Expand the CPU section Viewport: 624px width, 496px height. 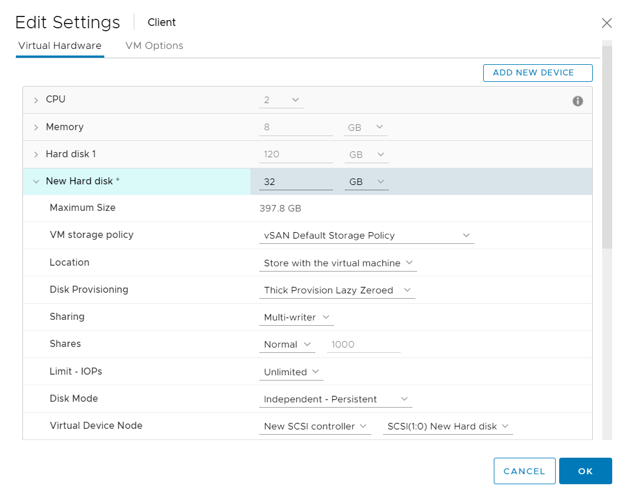pos(36,100)
